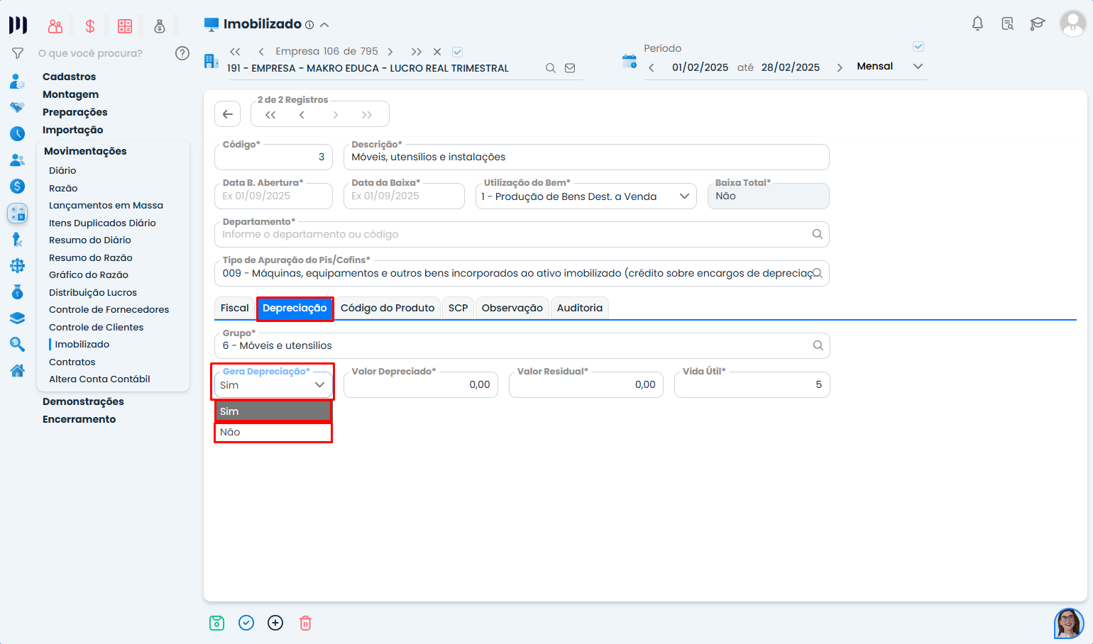Collapse the Imobilizado title chevron
1093x644 pixels.
[x=324, y=25]
